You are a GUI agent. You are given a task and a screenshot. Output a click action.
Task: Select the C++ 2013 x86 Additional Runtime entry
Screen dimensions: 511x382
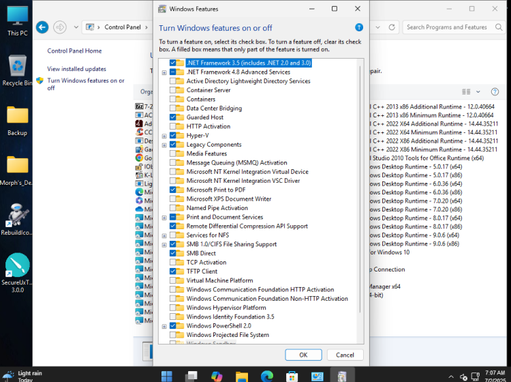[432, 106]
